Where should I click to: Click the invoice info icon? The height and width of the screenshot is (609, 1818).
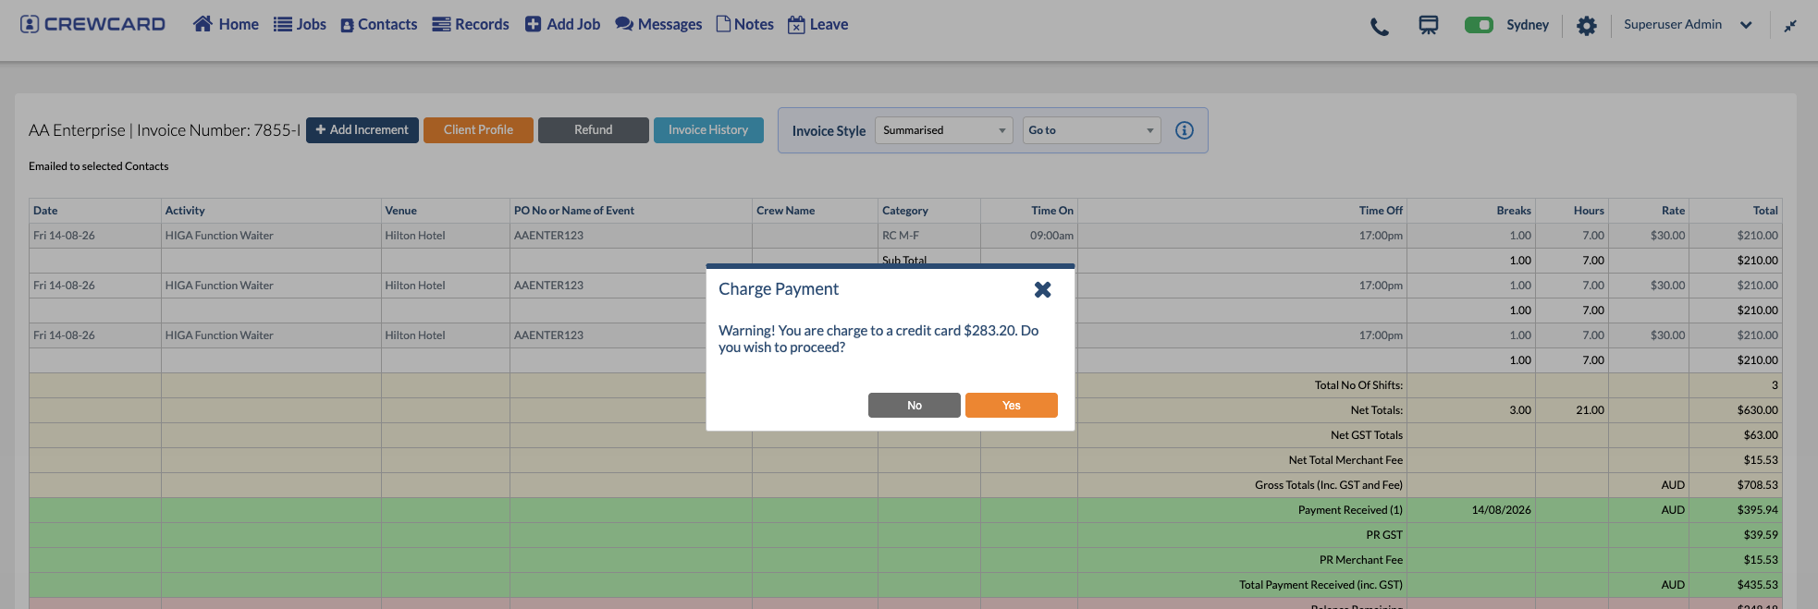pyautogui.click(x=1185, y=130)
